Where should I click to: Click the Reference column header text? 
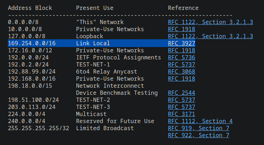(183, 8)
